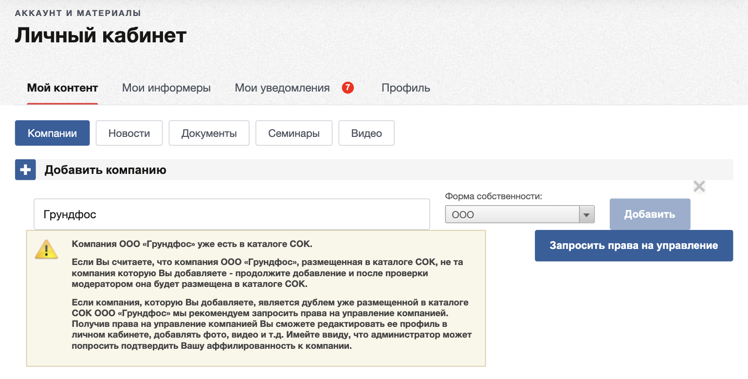Show the Видео content section
This screenshot has width=748, height=379.
(x=366, y=133)
